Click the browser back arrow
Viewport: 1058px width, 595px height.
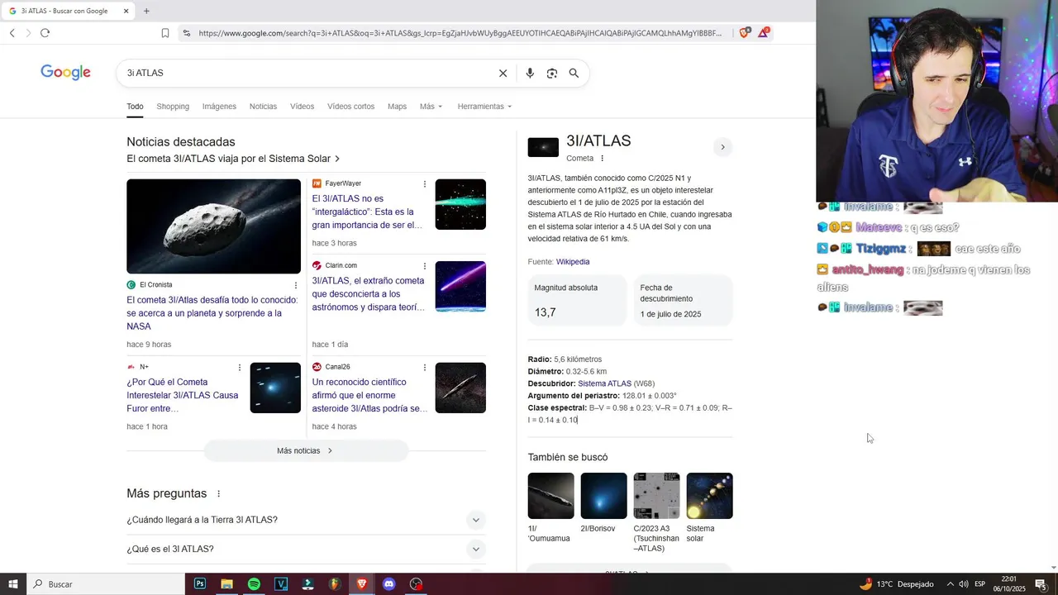tap(12, 33)
